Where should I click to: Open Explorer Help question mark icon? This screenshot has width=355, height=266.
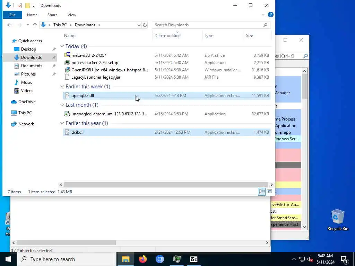270,15
